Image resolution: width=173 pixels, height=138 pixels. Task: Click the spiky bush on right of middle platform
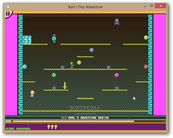pos(109,67)
